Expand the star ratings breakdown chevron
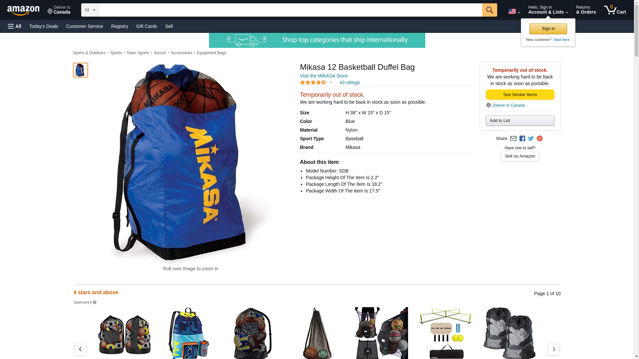The image size is (639, 359). tap(331, 83)
